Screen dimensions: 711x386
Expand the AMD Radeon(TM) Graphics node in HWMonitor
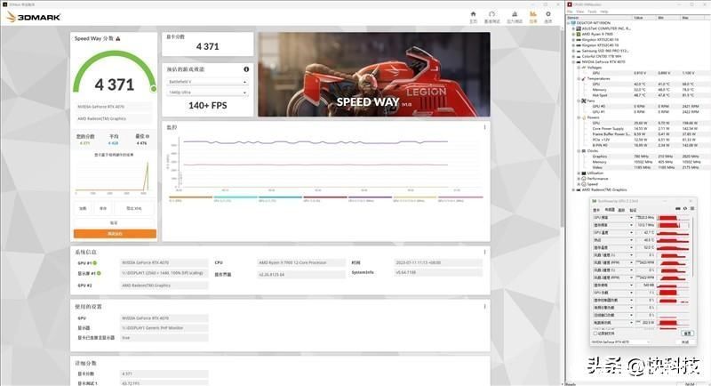(x=573, y=189)
